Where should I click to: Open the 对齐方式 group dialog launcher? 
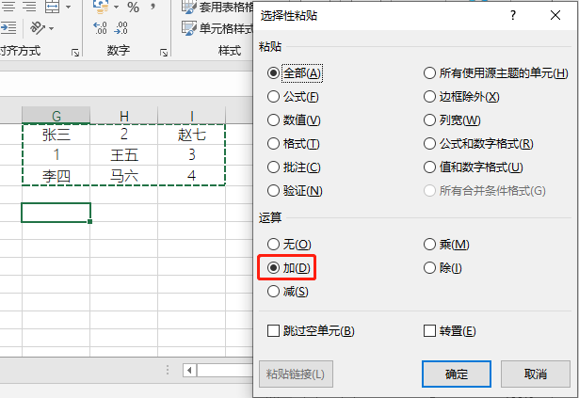(75, 54)
